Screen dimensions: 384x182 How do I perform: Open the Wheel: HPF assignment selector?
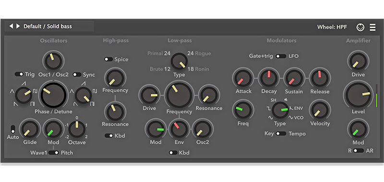pos(332,27)
